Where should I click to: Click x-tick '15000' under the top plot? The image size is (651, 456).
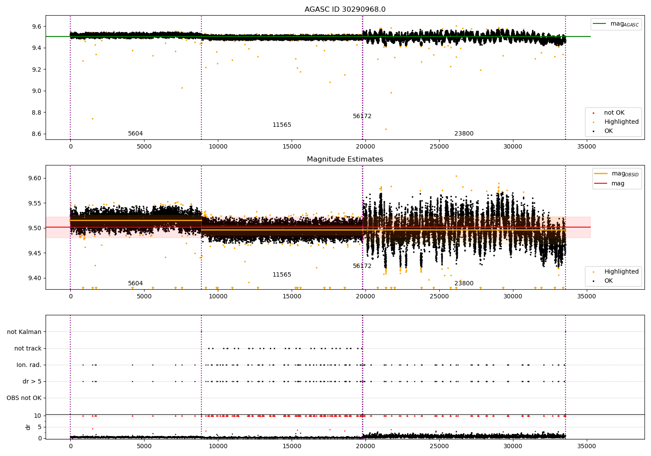coord(292,146)
